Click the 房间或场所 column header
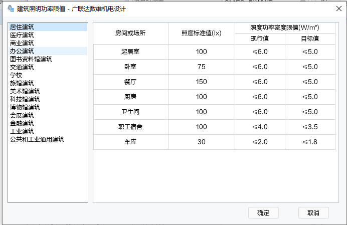The height and width of the screenshot is (225, 347). [x=130, y=33]
